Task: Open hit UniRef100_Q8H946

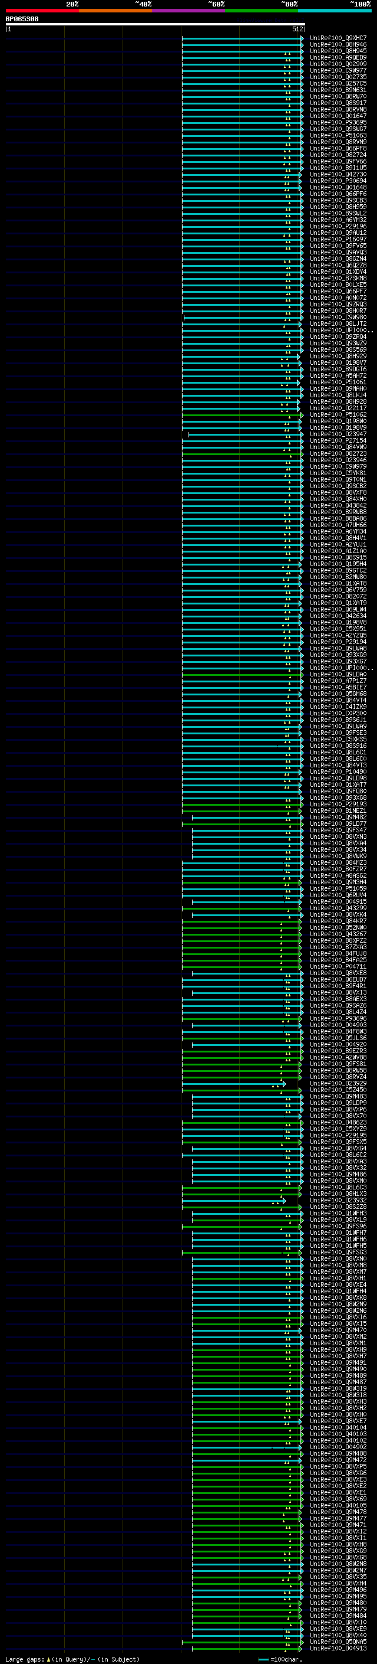Action: point(338,45)
